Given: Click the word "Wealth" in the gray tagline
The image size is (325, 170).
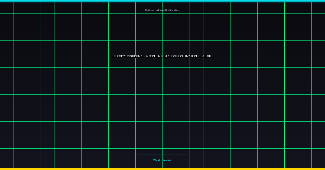Looking at the screenshot, I should tap(164, 10).
